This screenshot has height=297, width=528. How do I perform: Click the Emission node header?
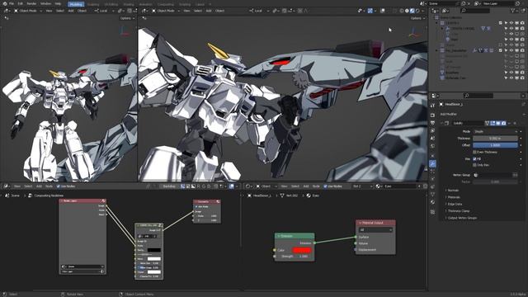pos(295,236)
